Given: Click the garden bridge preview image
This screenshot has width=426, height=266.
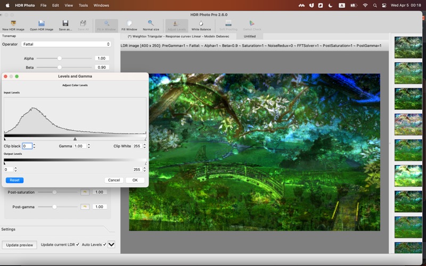Looking at the screenshot, I should click(x=255, y=152).
